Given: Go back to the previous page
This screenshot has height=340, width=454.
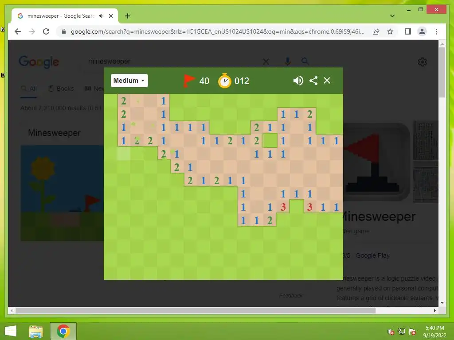Looking at the screenshot, I should pos(18,31).
